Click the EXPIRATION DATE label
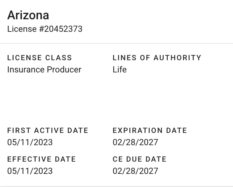The image size is (233, 187). point(150,130)
